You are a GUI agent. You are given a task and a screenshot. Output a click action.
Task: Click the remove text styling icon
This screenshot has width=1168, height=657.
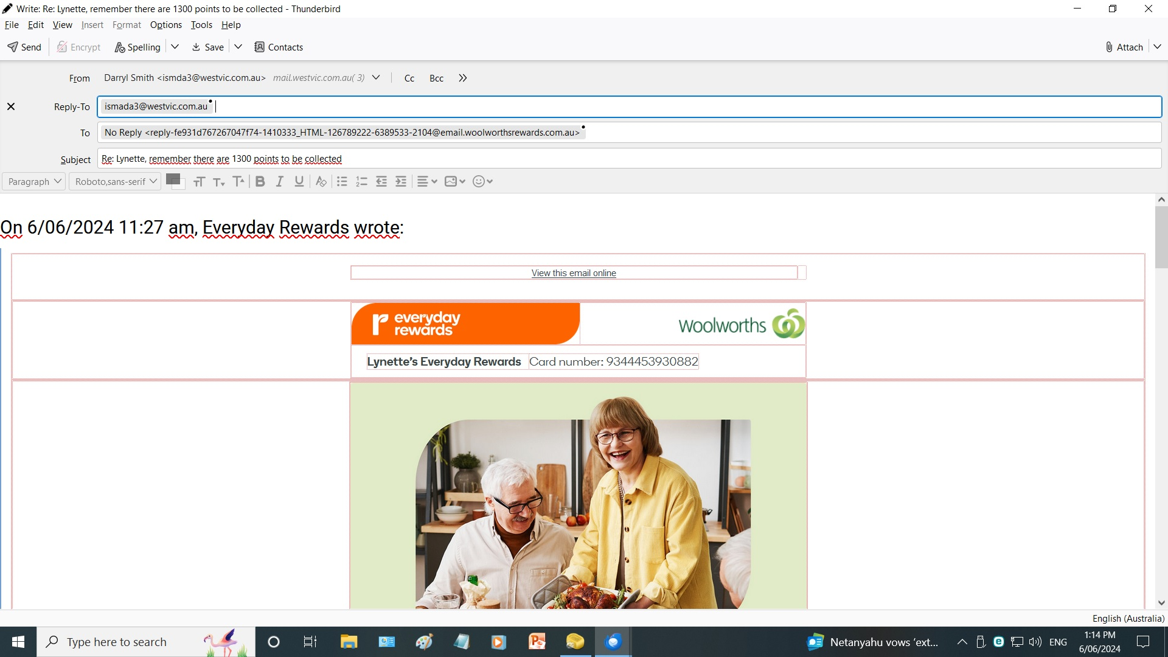click(321, 181)
